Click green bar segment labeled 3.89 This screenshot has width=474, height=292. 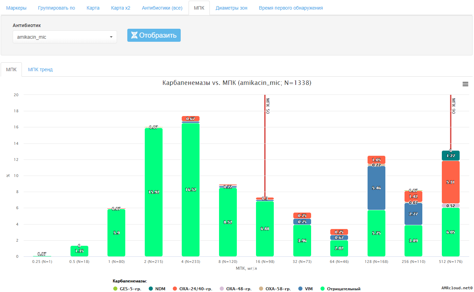[x=413, y=241]
